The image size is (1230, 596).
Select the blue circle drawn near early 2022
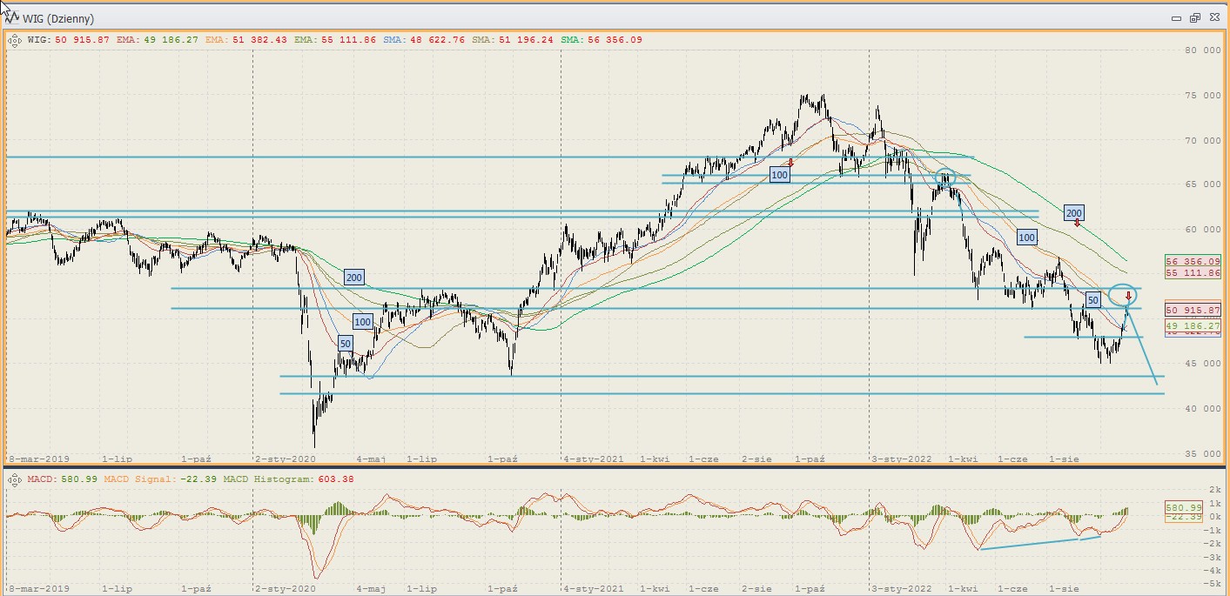(945, 178)
